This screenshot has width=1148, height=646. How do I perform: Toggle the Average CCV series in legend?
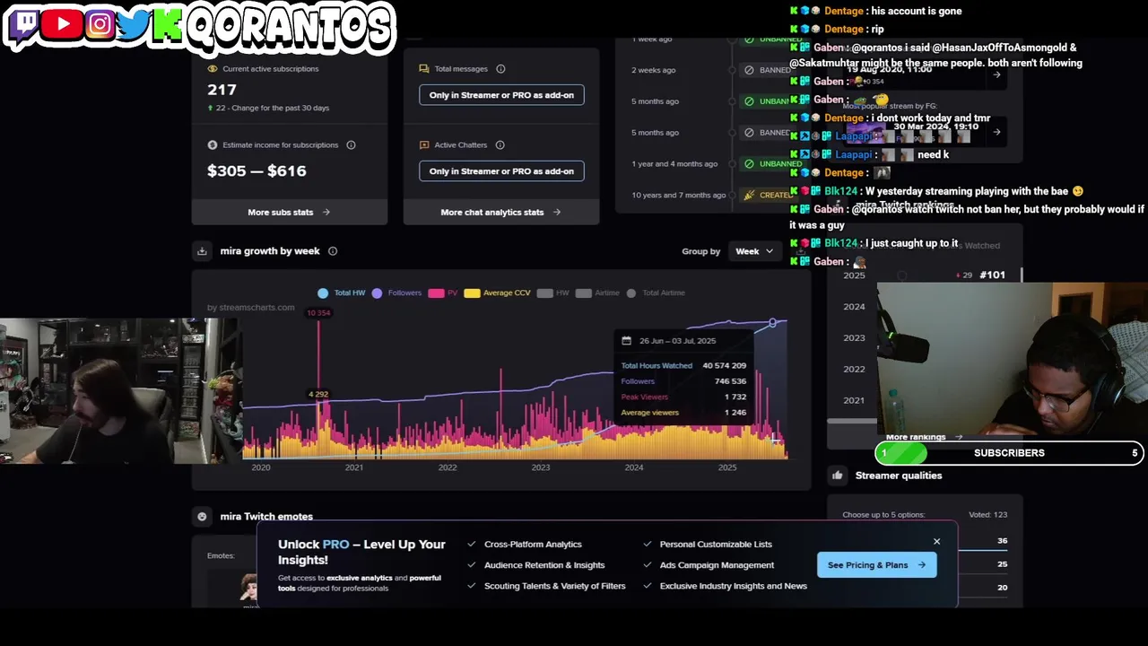click(x=498, y=292)
